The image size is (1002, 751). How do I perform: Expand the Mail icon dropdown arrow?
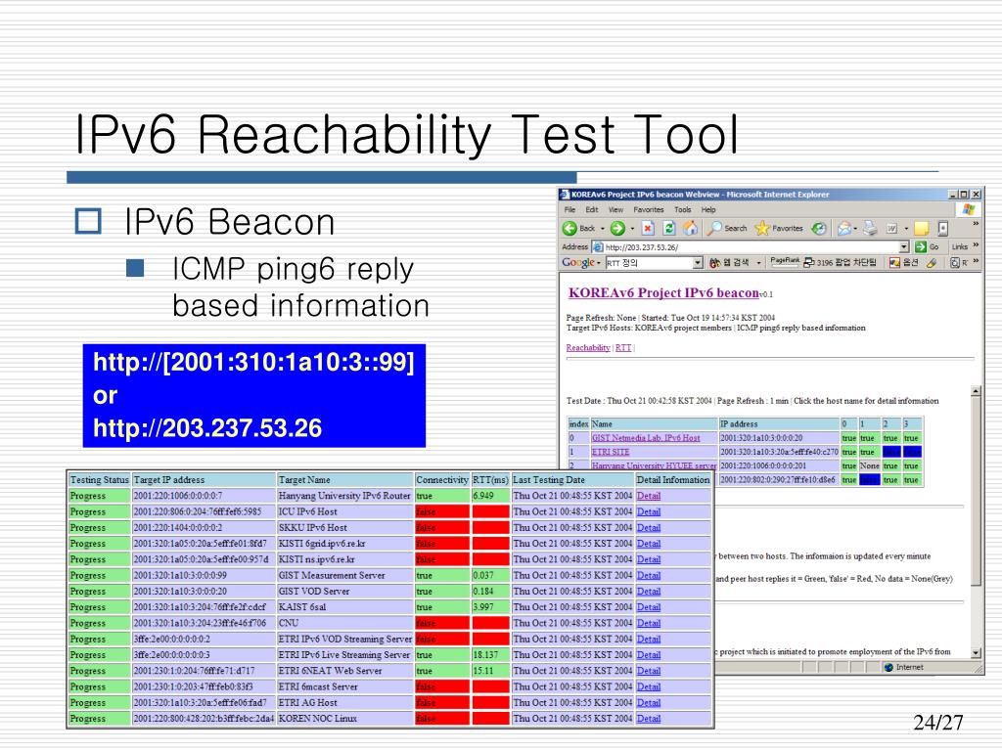click(x=855, y=229)
